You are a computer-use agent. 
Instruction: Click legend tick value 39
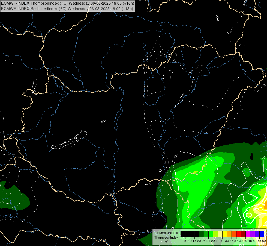[241, 241]
